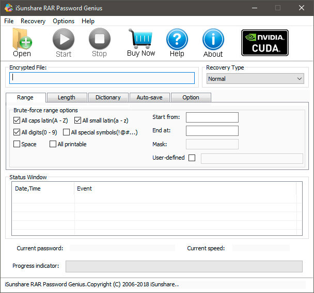Screen dimensions: 314x293
Task: Toggle All small latin(a - z) checkbox
Action: (x=77, y=120)
